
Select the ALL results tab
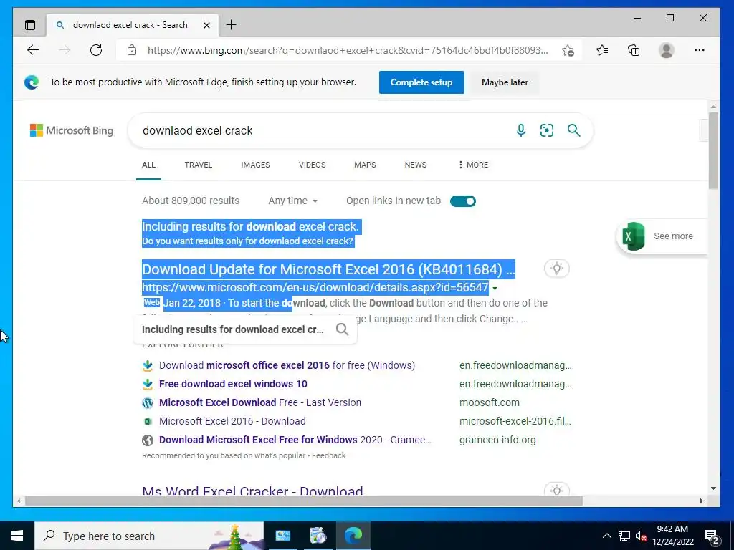(148, 165)
